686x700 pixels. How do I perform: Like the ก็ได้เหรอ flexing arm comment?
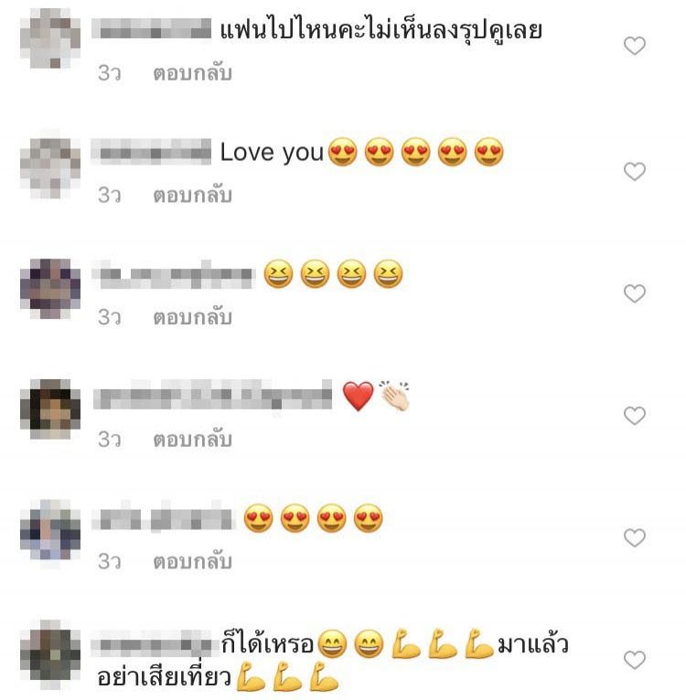coord(635,660)
